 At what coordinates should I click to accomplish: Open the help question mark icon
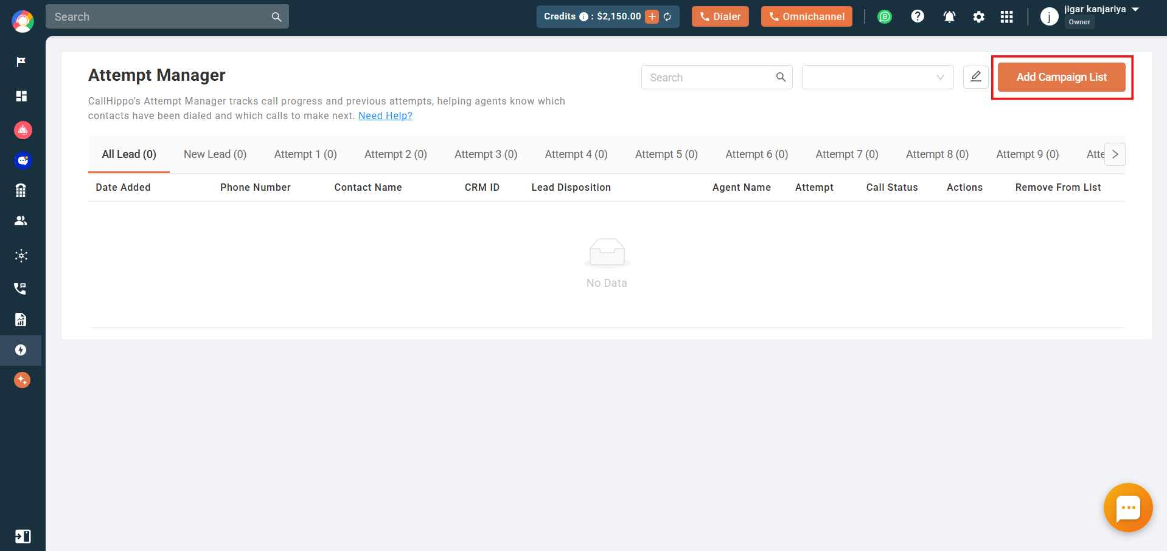(918, 16)
